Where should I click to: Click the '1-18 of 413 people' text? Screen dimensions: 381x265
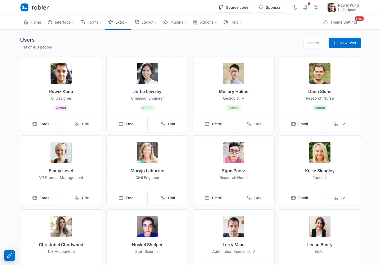pyautogui.click(x=36, y=47)
